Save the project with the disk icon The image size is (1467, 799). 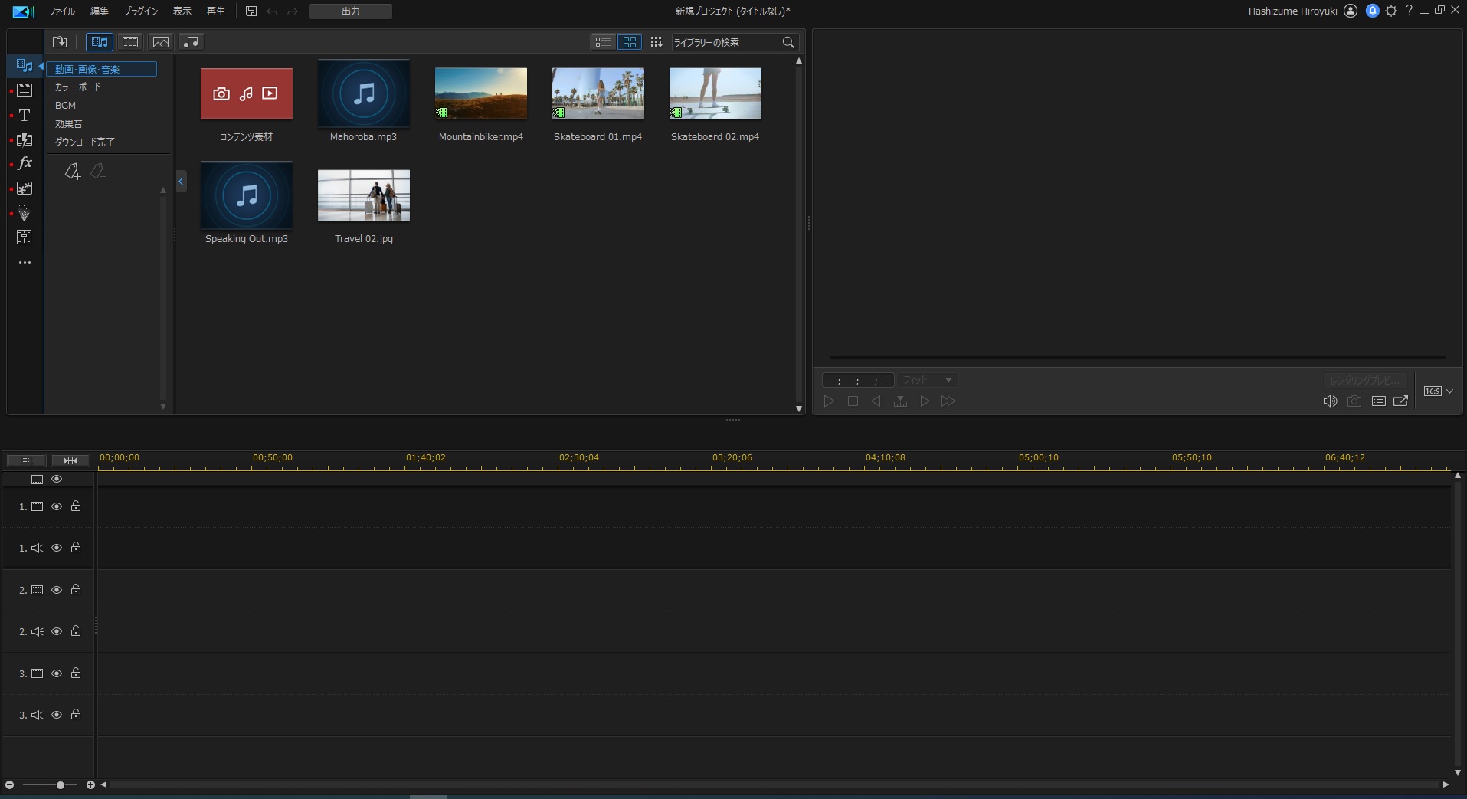pos(251,11)
